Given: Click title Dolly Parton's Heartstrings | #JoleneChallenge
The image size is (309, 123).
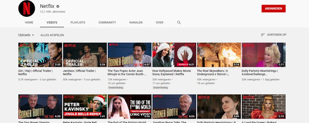Looking at the screenshot, I should pyautogui.click(x=260, y=73).
